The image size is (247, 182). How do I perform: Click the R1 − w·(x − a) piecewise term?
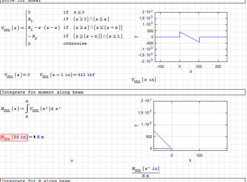point(44,27)
